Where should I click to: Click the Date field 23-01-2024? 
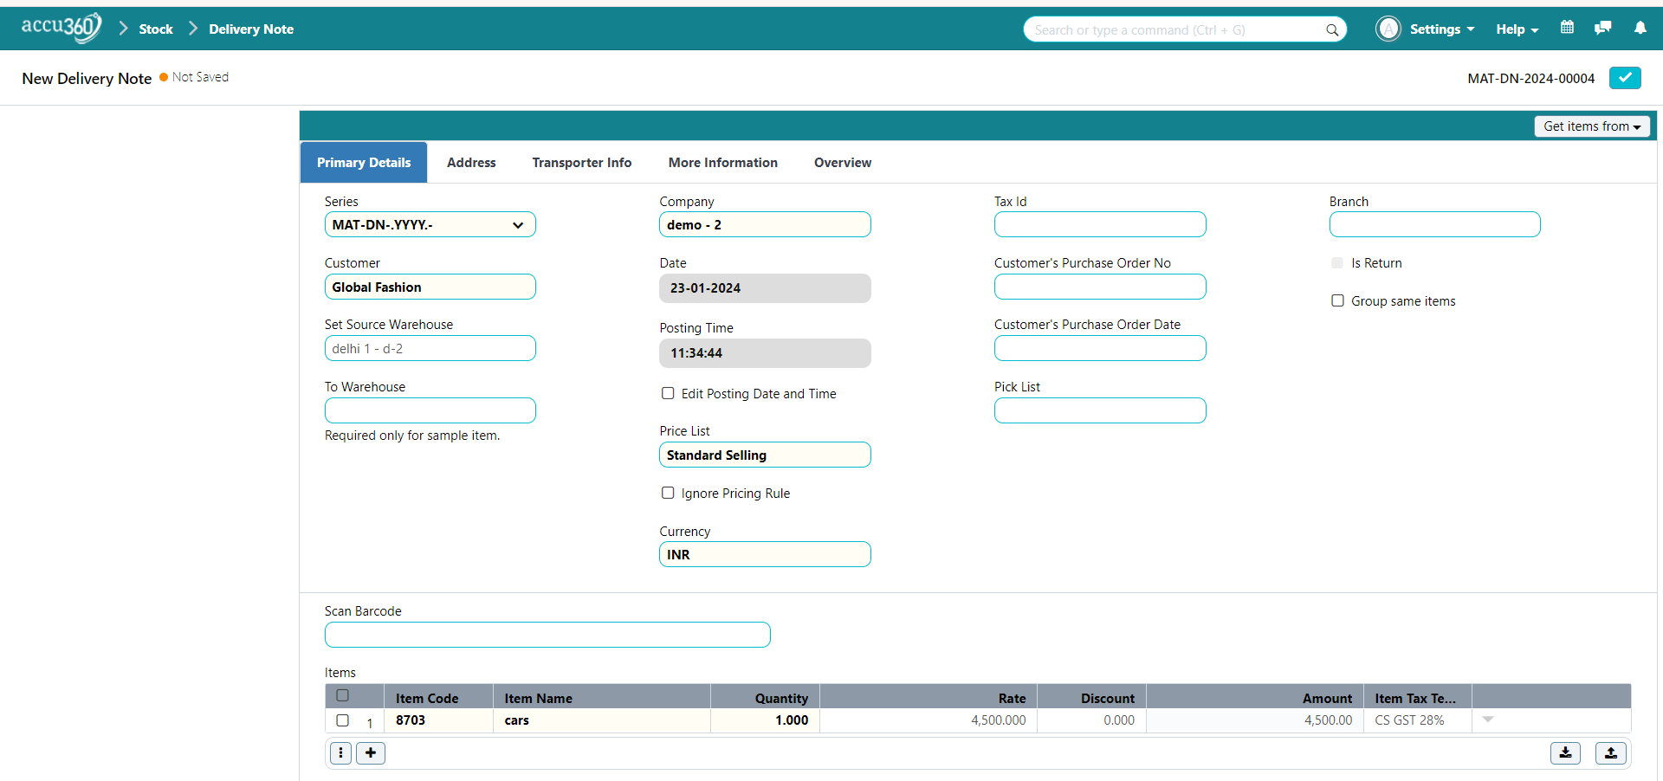pos(765,288)
